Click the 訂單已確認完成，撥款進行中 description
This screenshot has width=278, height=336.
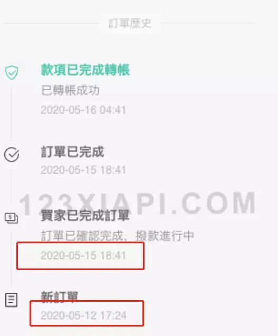(x=118, y=236)
